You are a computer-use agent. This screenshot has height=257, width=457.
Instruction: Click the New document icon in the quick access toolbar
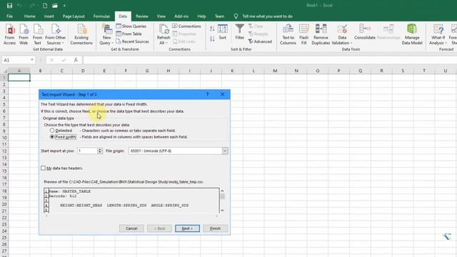pyautogui.click(x=45, y=6)
